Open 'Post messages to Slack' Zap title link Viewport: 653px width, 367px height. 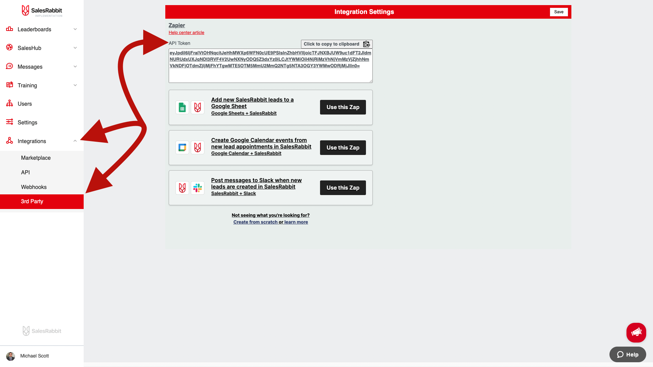(256, 183)
